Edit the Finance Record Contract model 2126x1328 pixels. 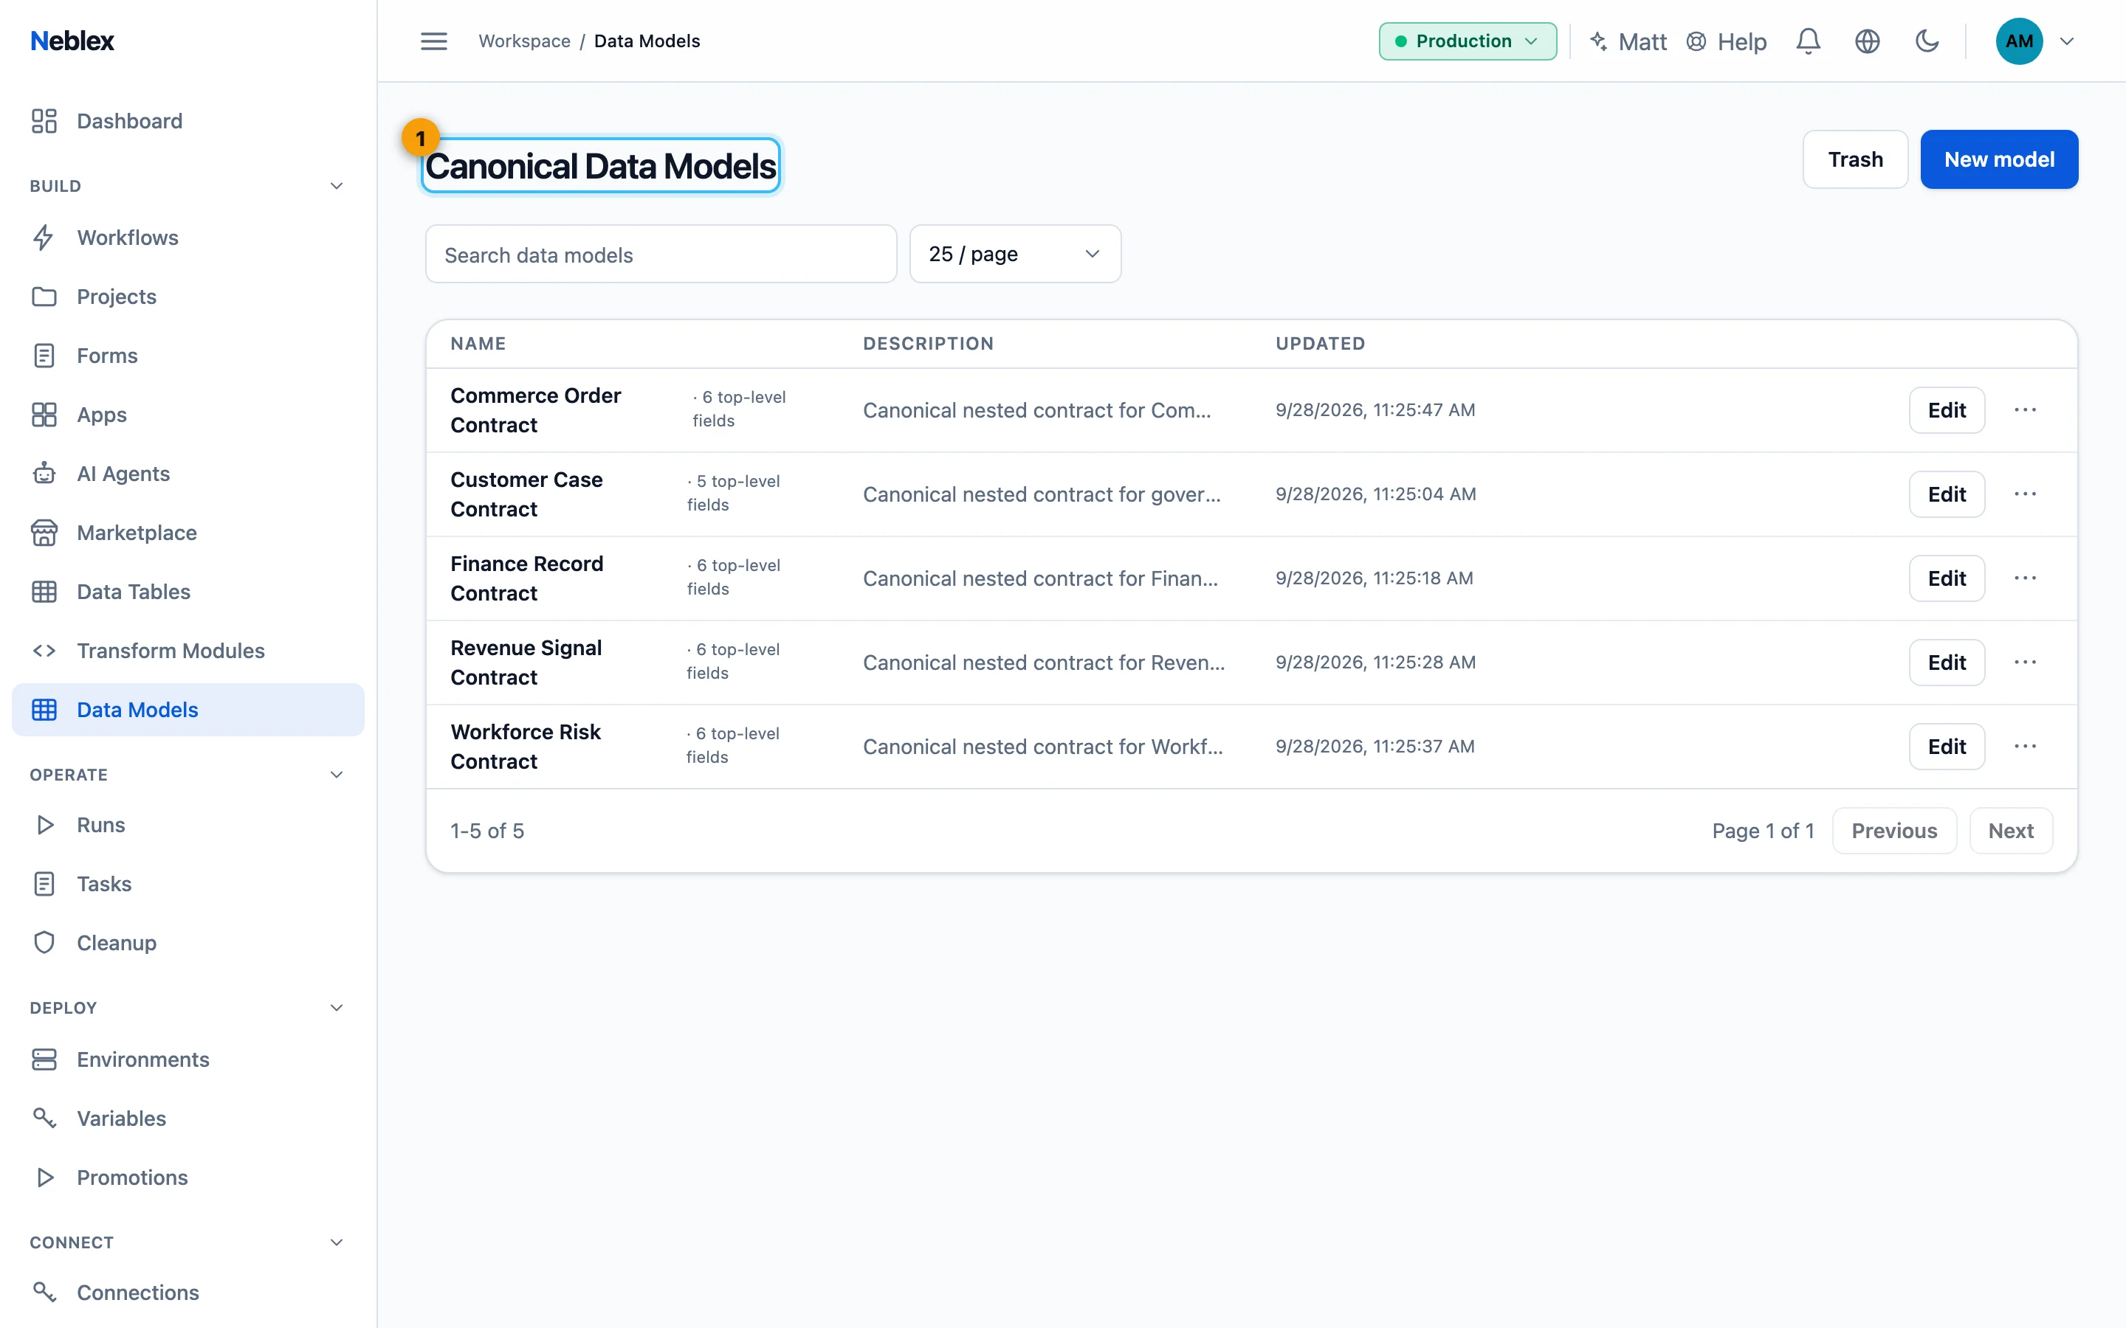pyautogui.click(x=1947, y=578)
